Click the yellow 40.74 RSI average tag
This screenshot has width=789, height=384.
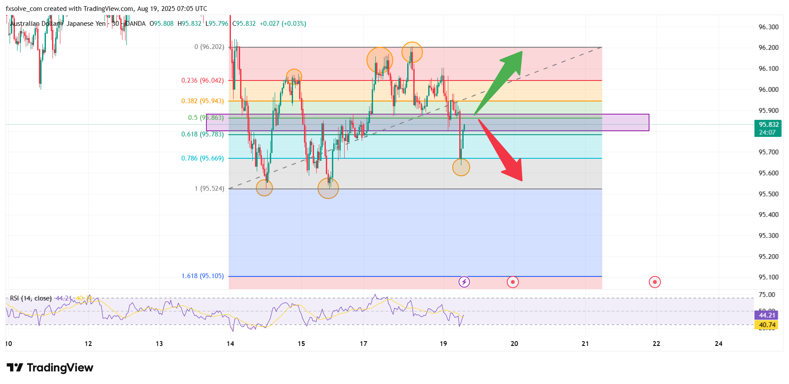767,325
